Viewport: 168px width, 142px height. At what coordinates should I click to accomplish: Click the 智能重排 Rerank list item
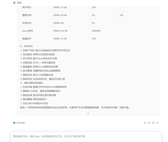pyautogui.click(x=39, y=67)
